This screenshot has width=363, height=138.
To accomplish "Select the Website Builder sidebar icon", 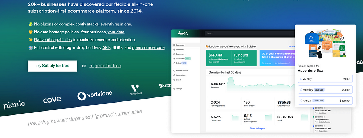I will (x=174, y=71).
